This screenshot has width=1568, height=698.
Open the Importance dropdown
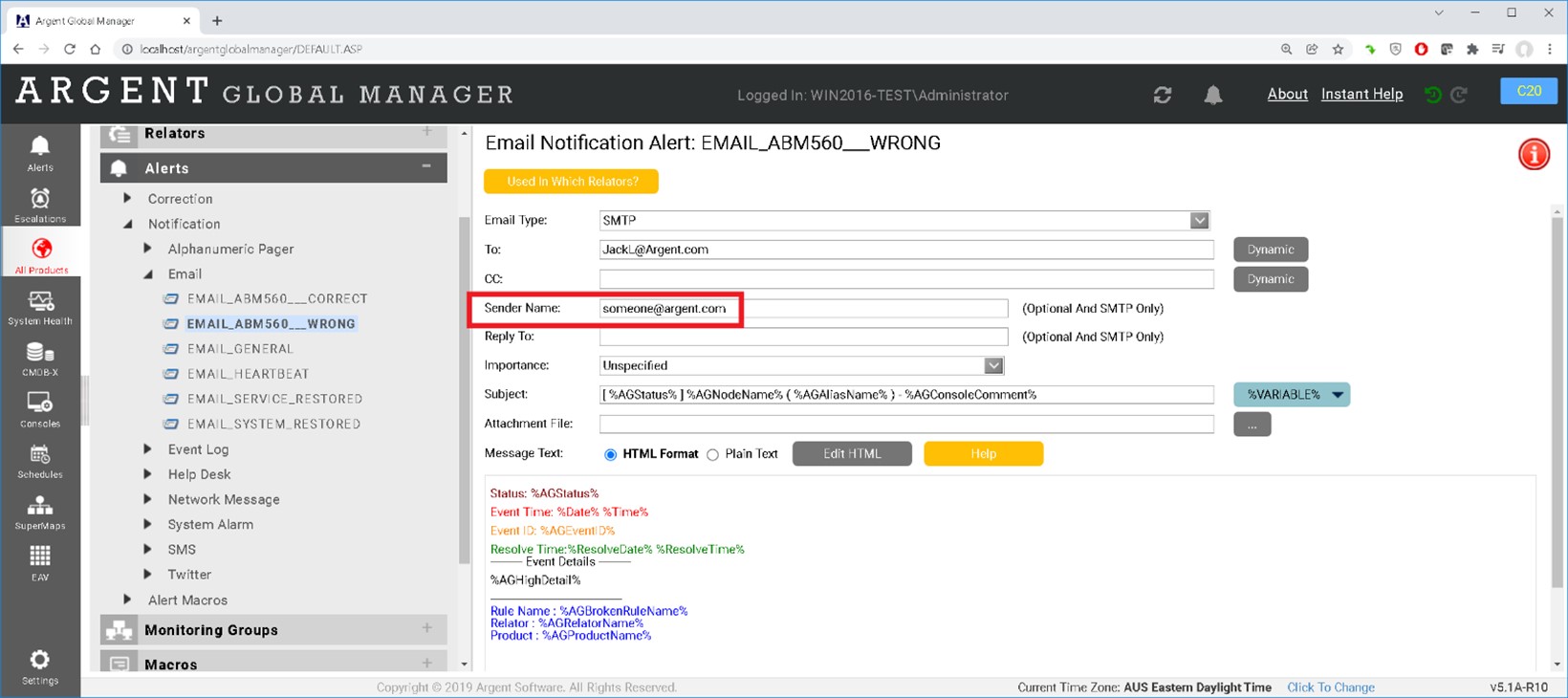(993, 366)
